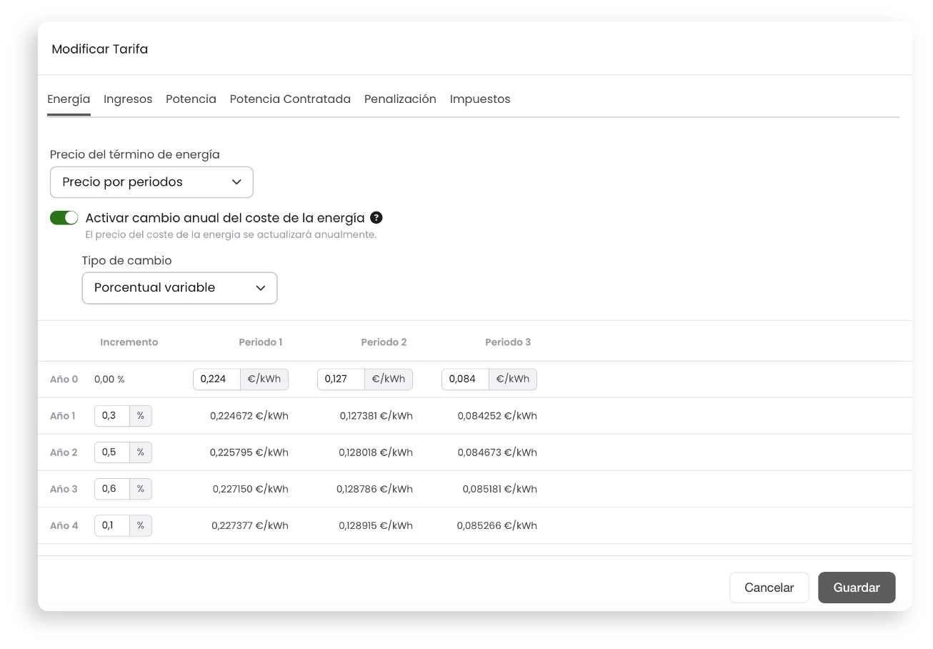Click the Año 4 value 0,128915 €/kWh
The height and width of the screenshot is (649, 933).
tap(376, 525)
